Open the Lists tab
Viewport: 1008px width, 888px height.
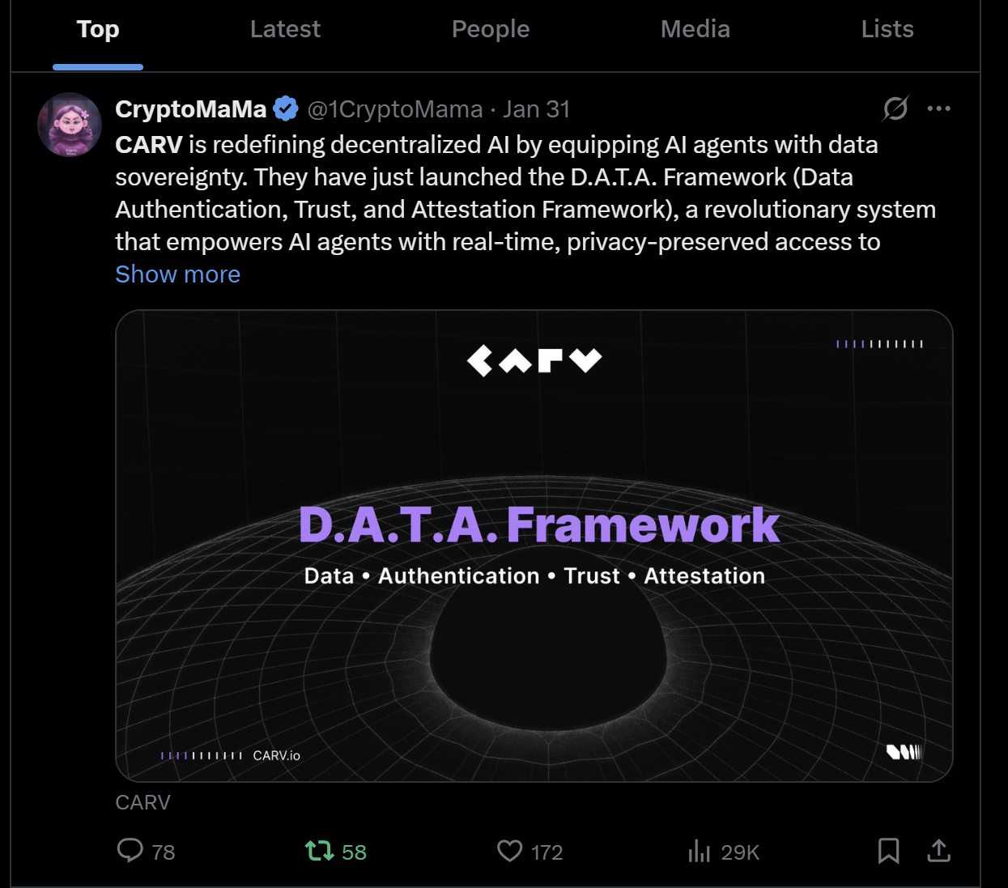click(x=887, y=29)
